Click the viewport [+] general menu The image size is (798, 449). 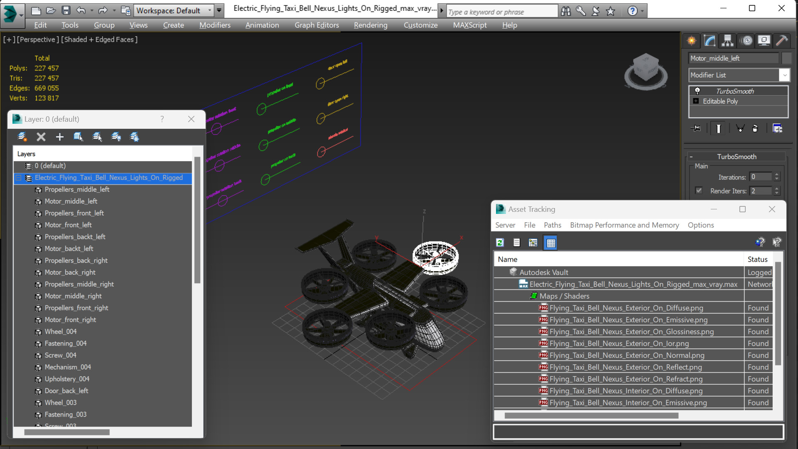coord(9,39)
